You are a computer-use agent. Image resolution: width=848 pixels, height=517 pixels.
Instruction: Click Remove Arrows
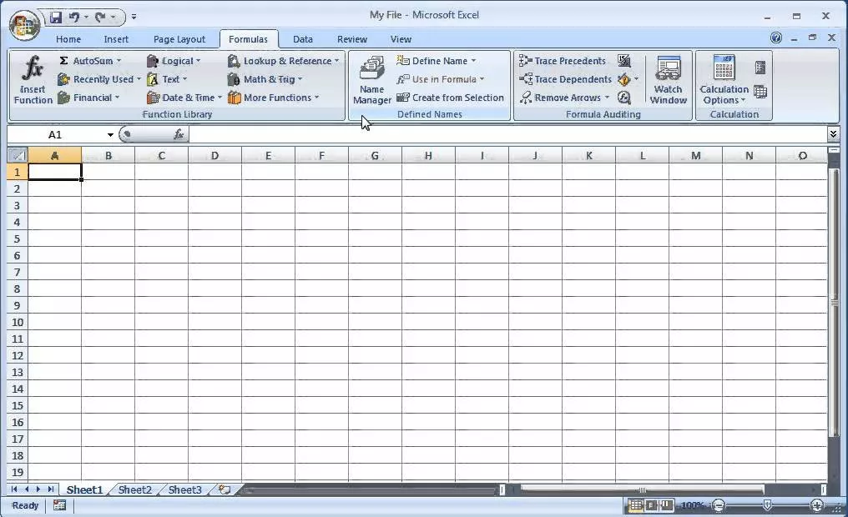coord(564,98)
